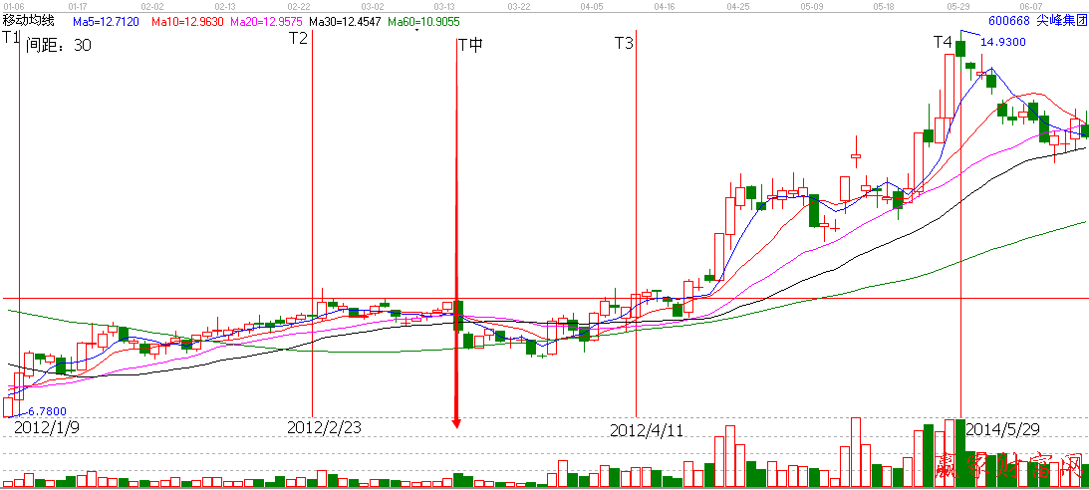Select the T4 cycle marker label
The image size is (1089, 490).
point(943,42)
